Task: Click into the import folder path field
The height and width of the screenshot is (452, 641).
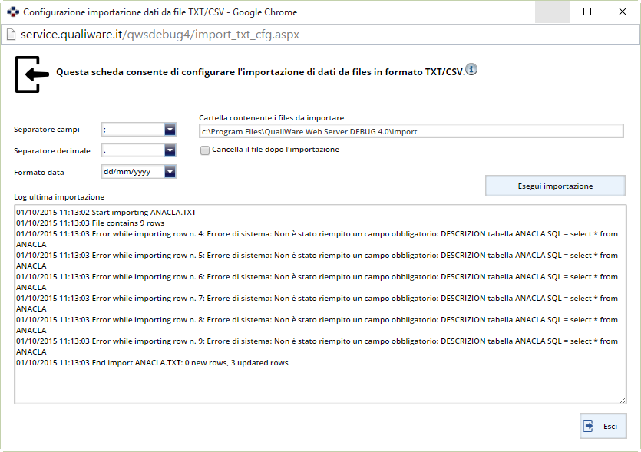Action: [411, 131]
